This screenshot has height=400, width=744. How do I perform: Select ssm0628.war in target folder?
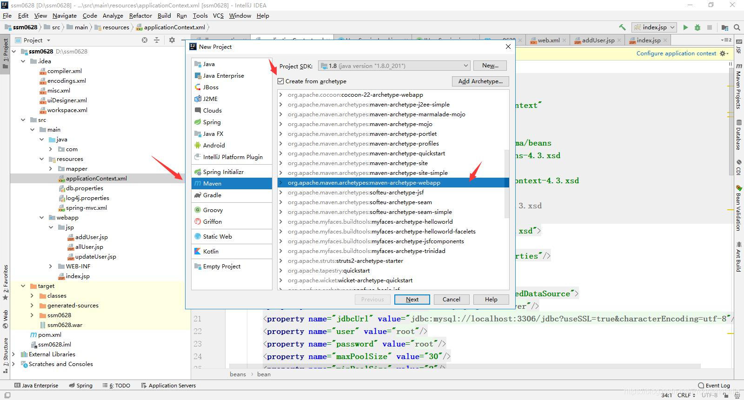coord(65,325)
